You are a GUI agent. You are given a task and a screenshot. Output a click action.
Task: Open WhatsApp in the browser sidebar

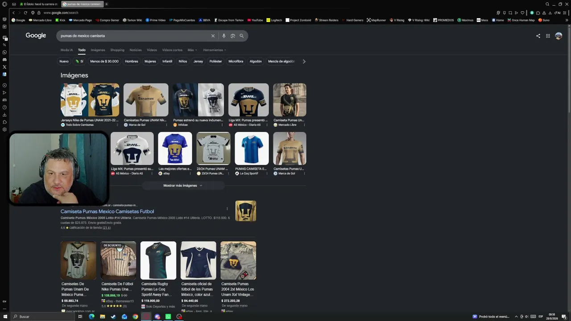4,52
